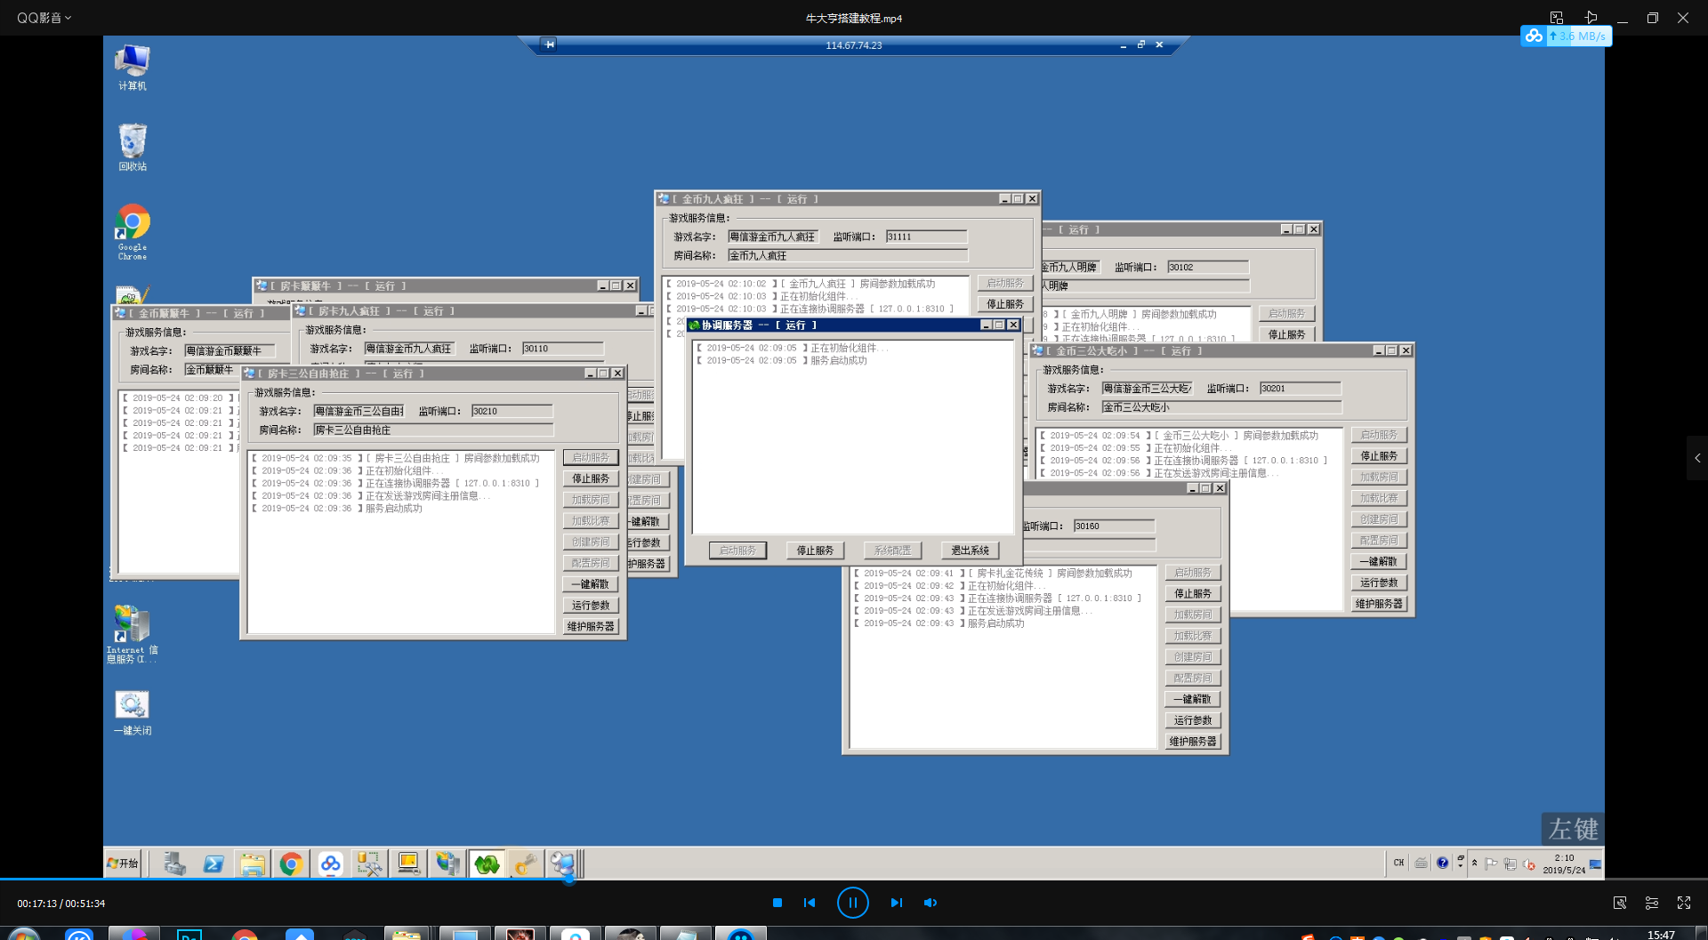Image resolution: width=1708 pixels, height=940 pixels.
Task: Open the 开始 start menu
Action: (x=123, y=864)
